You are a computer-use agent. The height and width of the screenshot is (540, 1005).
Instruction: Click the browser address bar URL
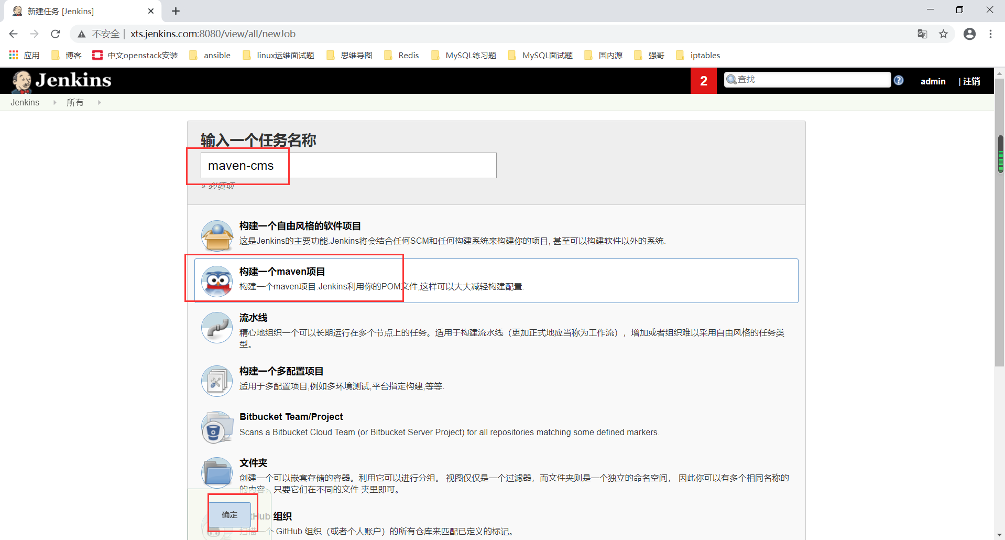(213, 34)
